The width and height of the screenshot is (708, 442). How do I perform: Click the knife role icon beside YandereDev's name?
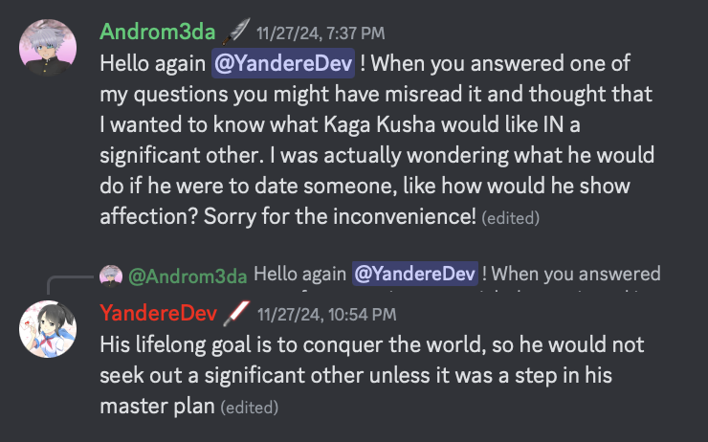click(x=235, y=313)
